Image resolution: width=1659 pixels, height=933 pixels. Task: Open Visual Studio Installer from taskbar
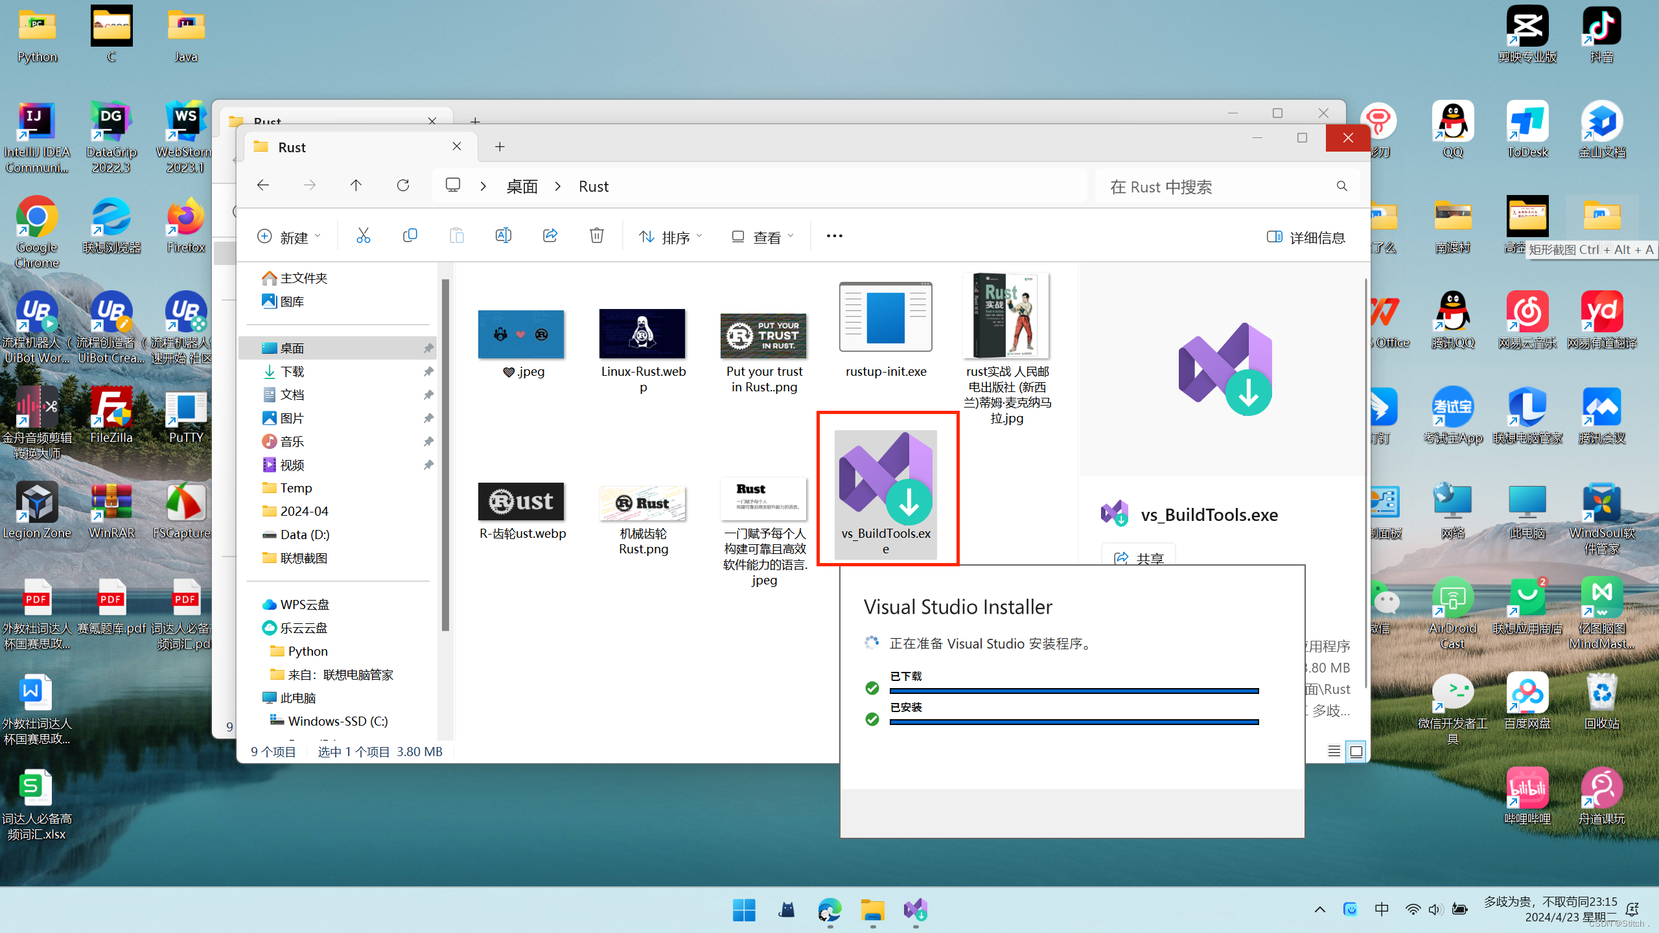coord(915,910)
